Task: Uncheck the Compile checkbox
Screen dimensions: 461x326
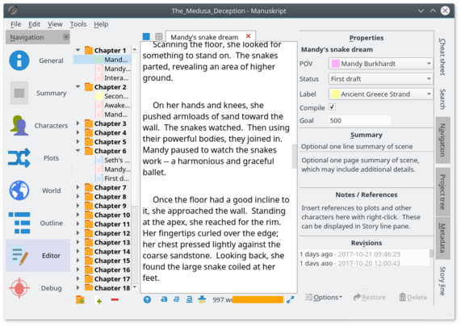Action: click(332, 107)
